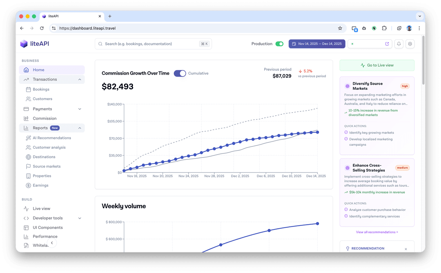Toggle the Production mode switch
Viewport: 441px width, 273px height.
(279, 44)
